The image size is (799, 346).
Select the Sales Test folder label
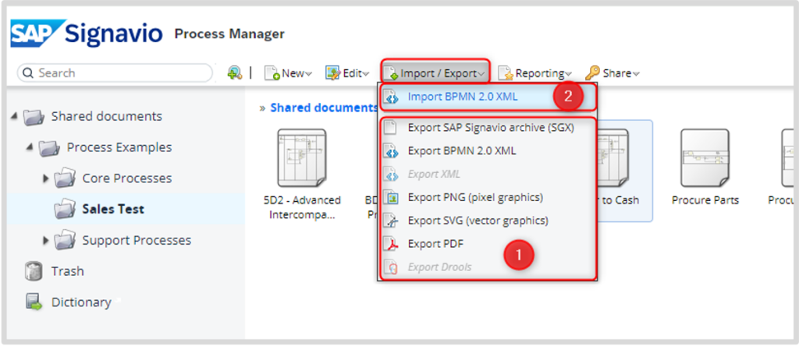point(113,209)
